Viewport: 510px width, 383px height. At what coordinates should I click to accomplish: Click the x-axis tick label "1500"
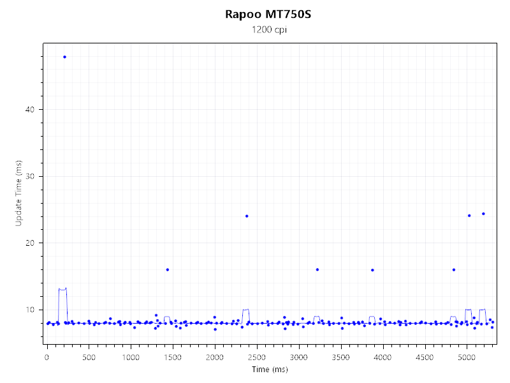(173, 357)
